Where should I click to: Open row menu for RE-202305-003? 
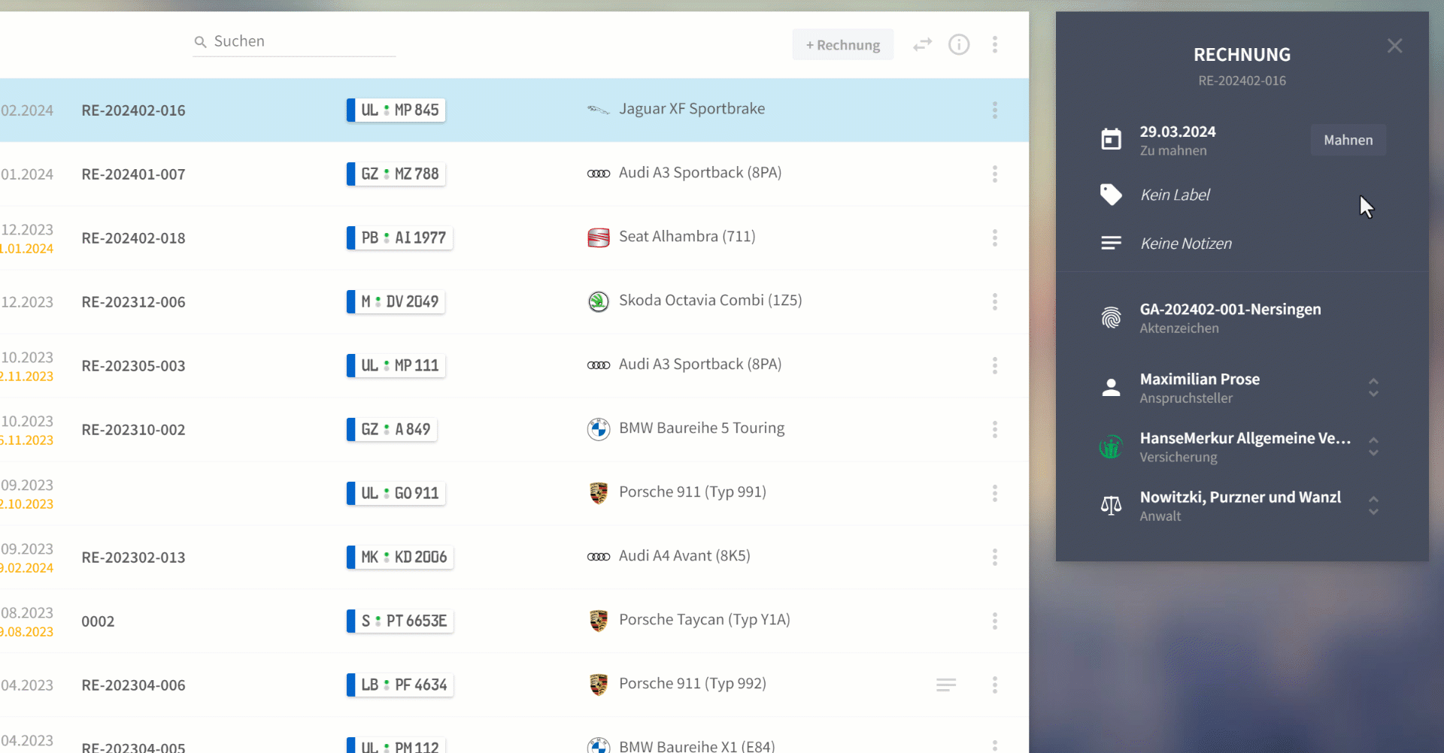tap(994, 366)
